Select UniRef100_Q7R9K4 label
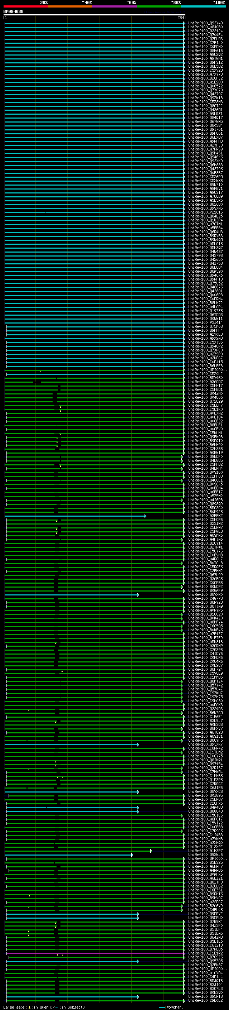The height and width of the screenshot is (1010, 229). click(205, 922)
